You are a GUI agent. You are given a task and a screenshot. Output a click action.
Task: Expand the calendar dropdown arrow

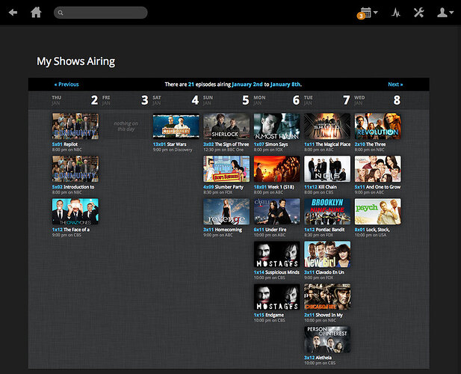tap(375, 13)
